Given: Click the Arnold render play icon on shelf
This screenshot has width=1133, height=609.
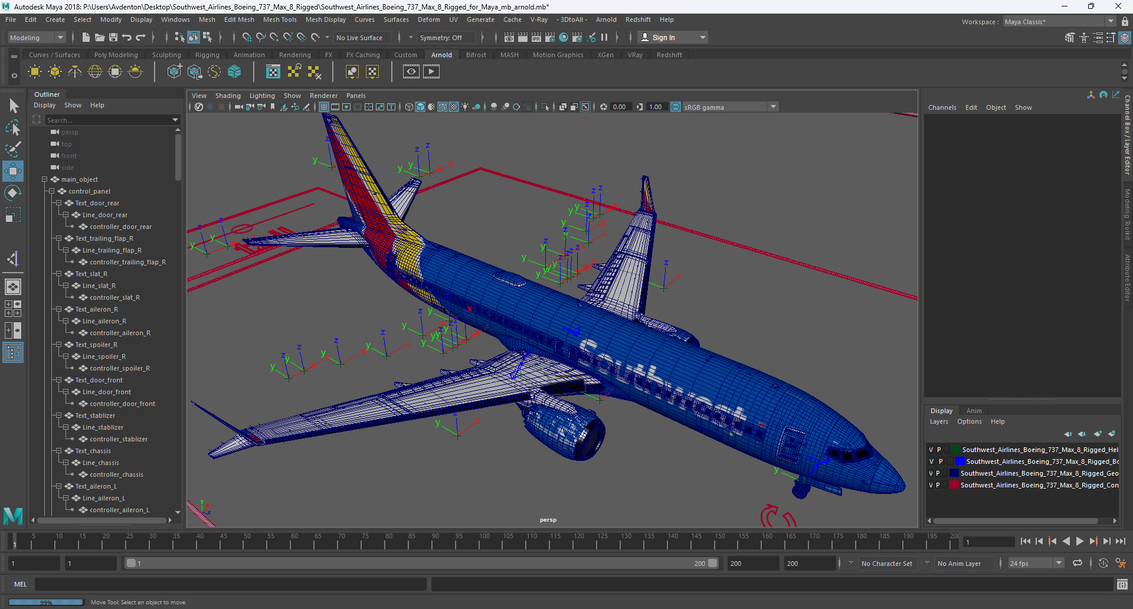Looking at the screenshot, I should click(x=431, y=72).
